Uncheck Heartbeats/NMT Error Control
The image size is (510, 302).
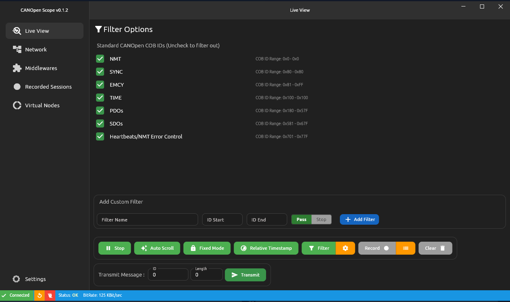(100, 136)
